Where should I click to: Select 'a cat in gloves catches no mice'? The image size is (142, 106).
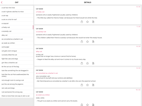coord(17,12)
